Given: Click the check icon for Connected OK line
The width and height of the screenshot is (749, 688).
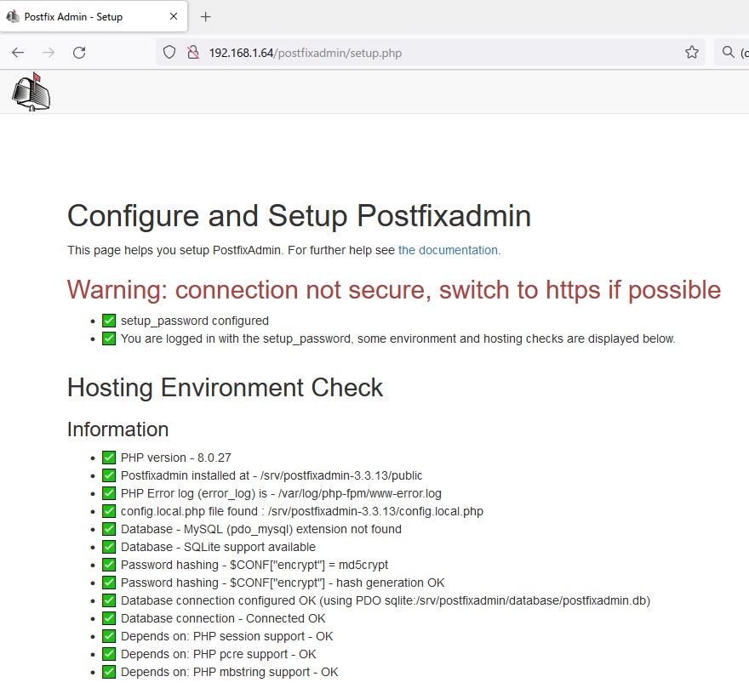Looking at the screenshot, I should tap(109, 618).
